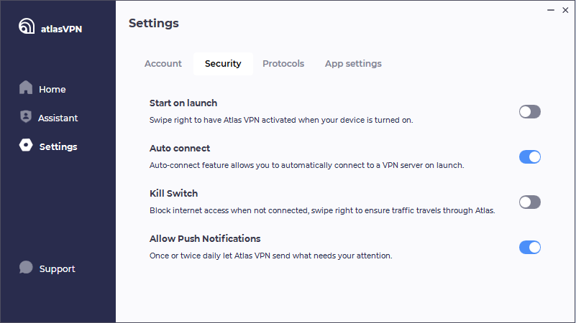Turn off Allow Push Notifications toggle
Screen dimensions: 576x323
coord(530,248)
